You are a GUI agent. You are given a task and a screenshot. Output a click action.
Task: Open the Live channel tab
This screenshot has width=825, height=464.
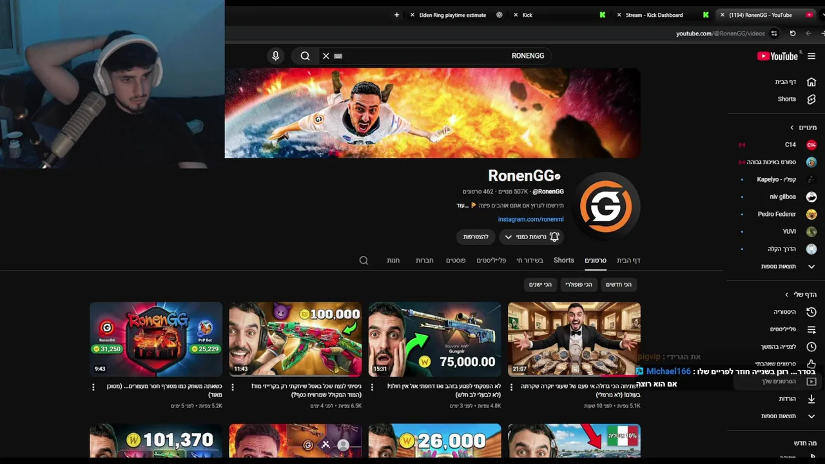pos(530,260)
